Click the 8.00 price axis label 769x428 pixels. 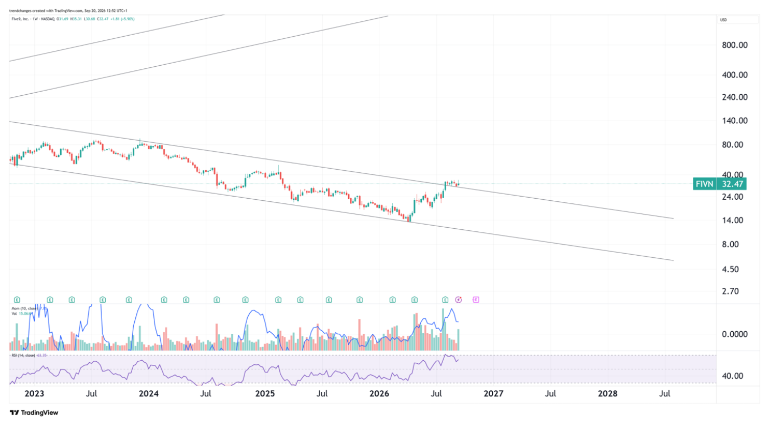730,245
